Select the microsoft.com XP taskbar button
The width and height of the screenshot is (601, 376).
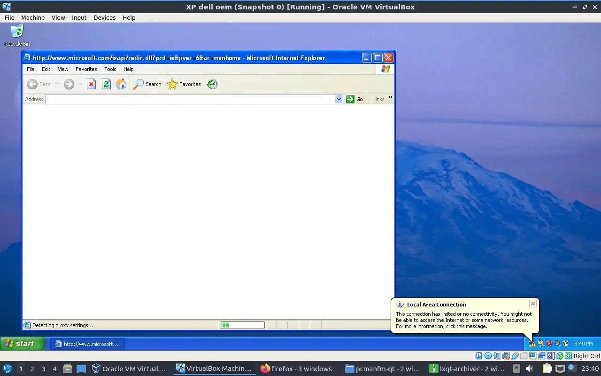(x=87, y=344)
